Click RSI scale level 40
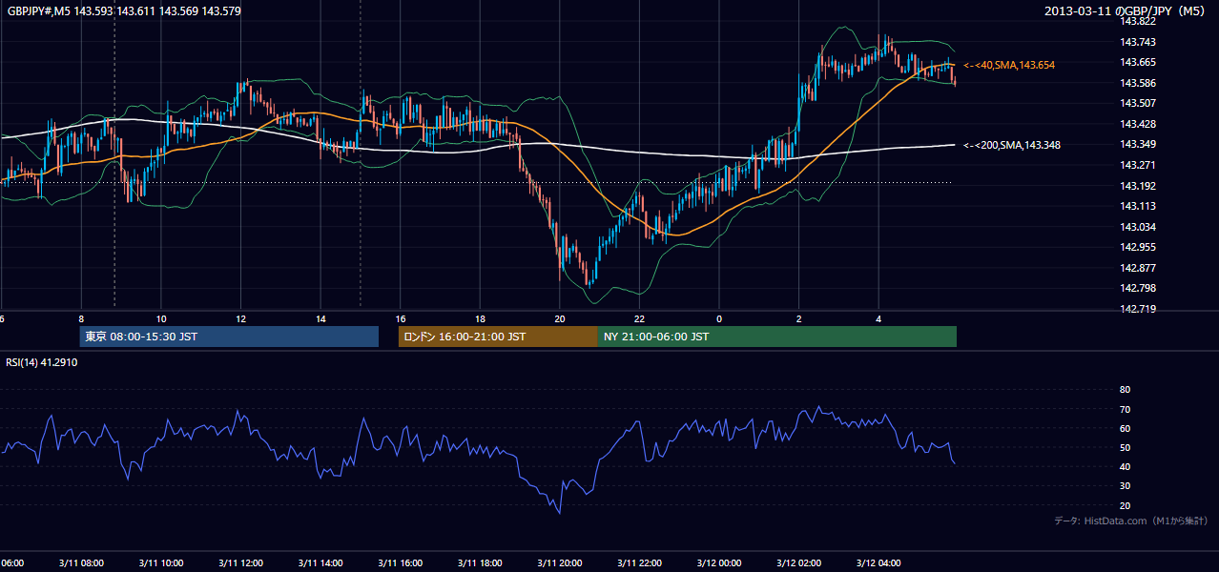Screen dimensions: 1219x572 click(1125, 467)
